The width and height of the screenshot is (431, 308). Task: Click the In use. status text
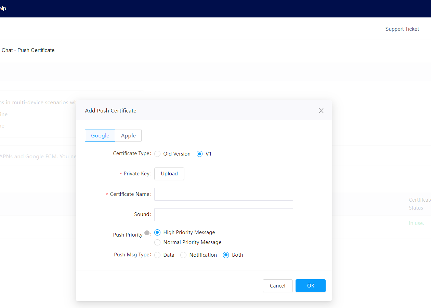tap(416, 223)
